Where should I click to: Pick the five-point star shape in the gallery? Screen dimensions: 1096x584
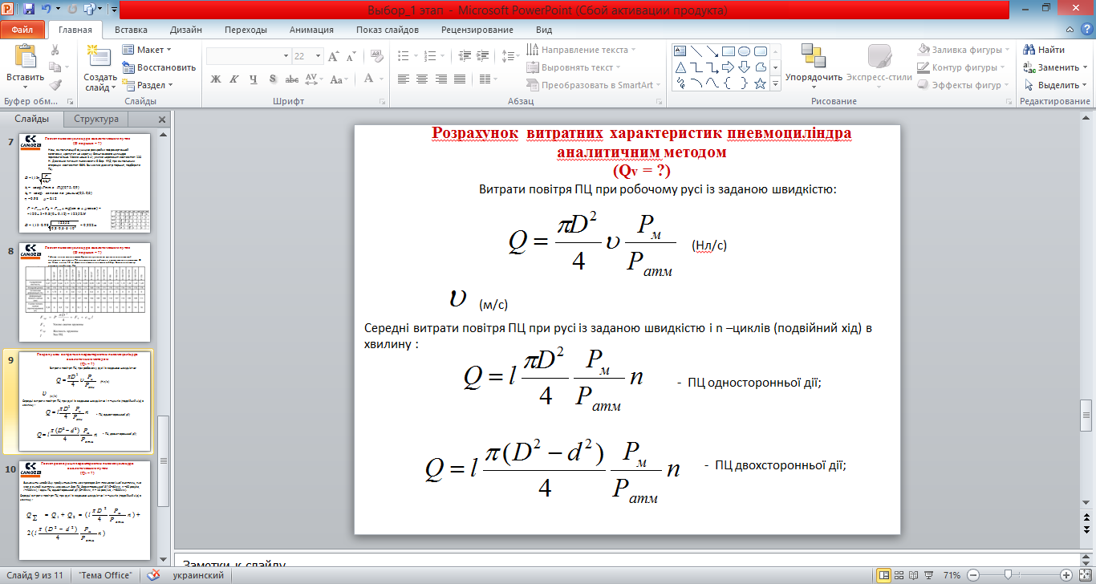[761, 83]
